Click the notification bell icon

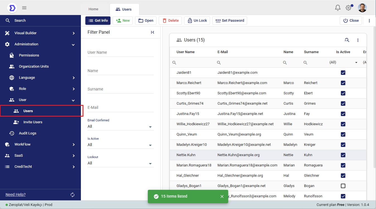pyautogui.click(x=338, y=8)
